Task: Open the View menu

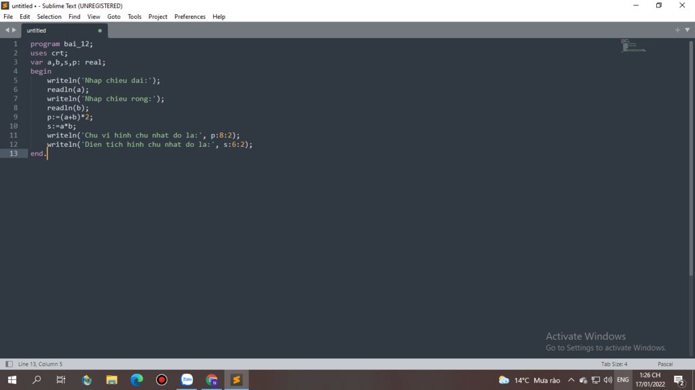Action: pyautogui.click(x=94, y=17)
